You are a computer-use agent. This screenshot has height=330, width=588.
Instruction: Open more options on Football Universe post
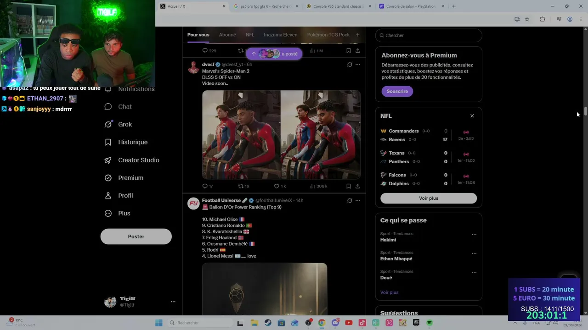click(358, 200)
